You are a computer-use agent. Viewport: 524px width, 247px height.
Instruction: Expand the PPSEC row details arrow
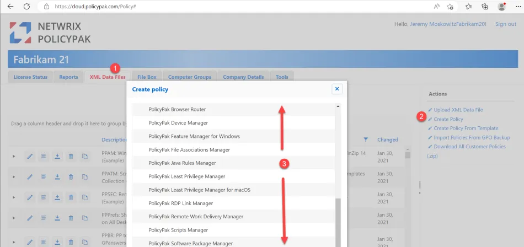coord(14,196)
